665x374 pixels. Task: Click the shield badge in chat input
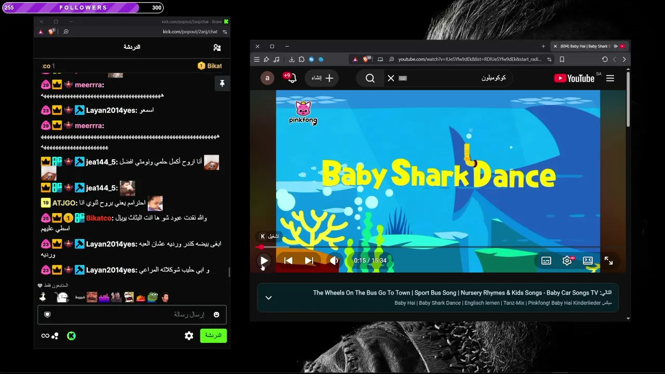pyautogui.click(x=47, y=314)
